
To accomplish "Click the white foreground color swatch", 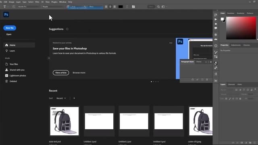I will (x=222, y=19).
